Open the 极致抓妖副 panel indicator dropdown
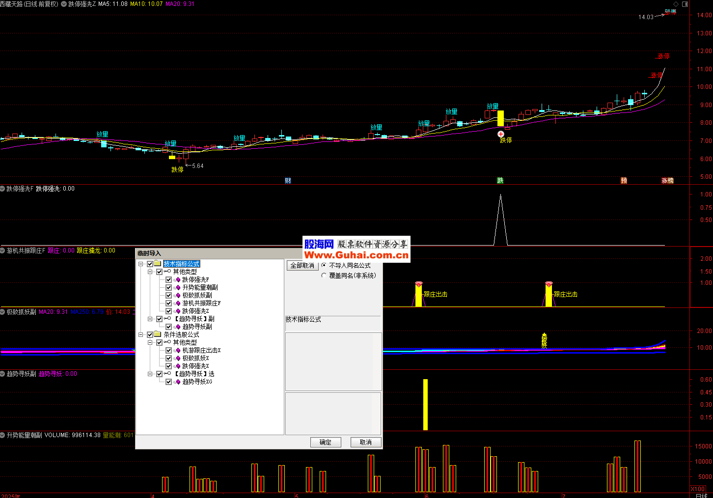This screenshot has width=713, height=498. click(2, 312)
